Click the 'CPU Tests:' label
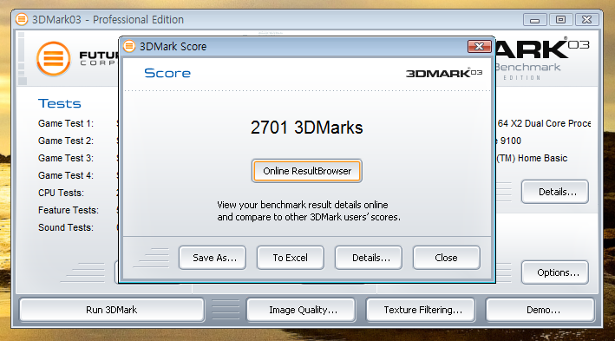Screen dimensions: 615x341 click(61, 193)
